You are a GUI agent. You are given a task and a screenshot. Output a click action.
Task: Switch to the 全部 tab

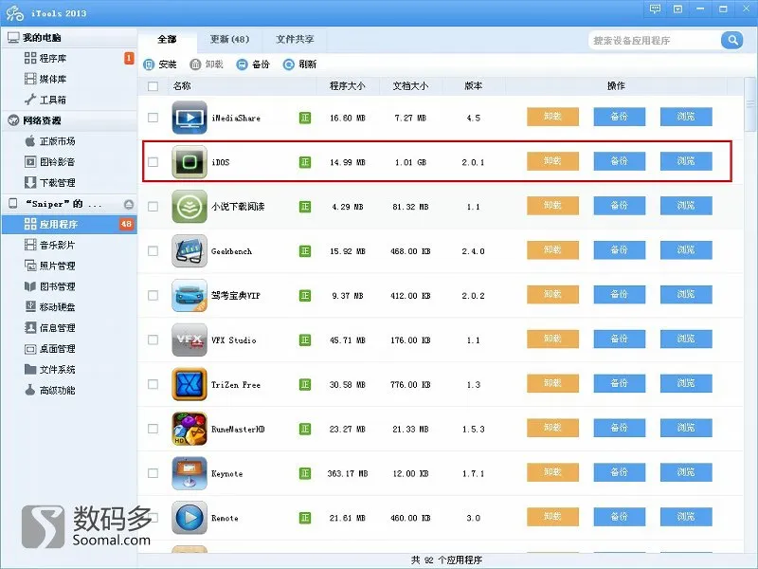168,39
